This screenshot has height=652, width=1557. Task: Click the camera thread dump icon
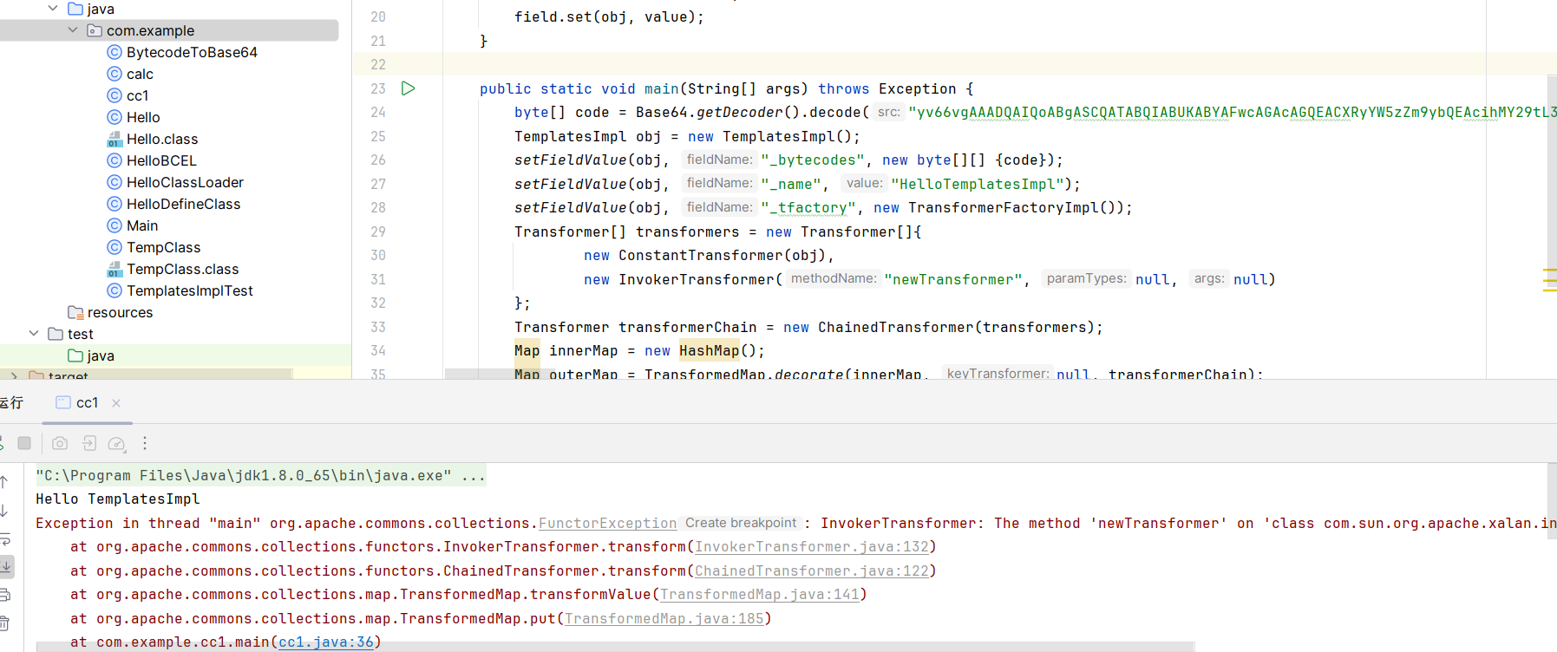[x=60, y=443]
